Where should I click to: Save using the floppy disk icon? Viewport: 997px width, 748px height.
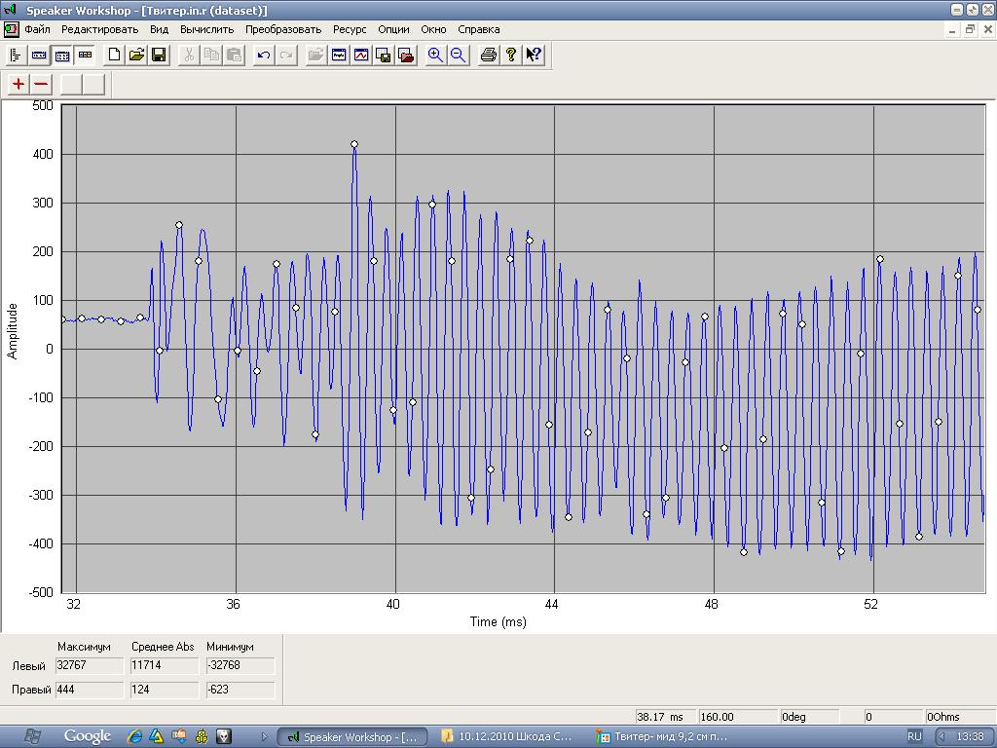[159, 56]
